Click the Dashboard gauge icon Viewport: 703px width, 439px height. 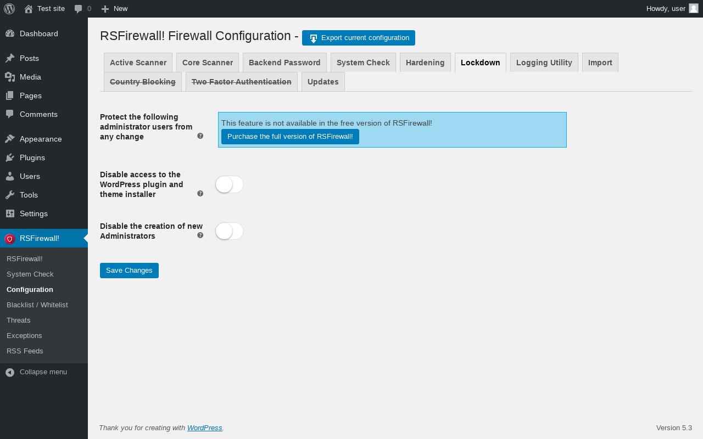click(10, 33)
